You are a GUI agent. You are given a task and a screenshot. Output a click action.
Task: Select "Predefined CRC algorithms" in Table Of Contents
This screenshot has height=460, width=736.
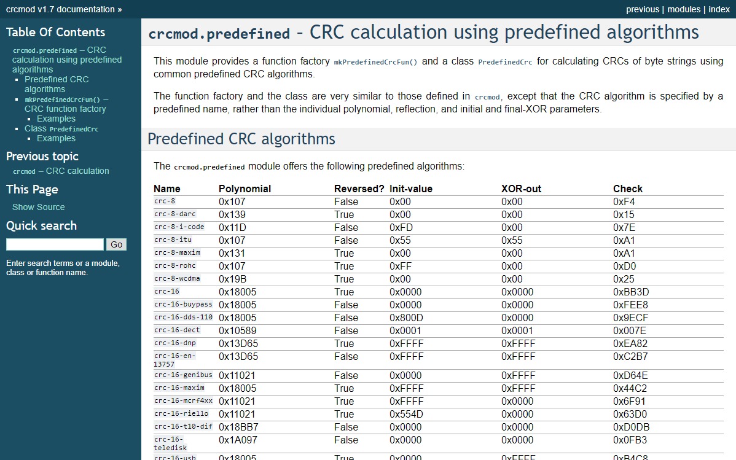tap(57, 84)
